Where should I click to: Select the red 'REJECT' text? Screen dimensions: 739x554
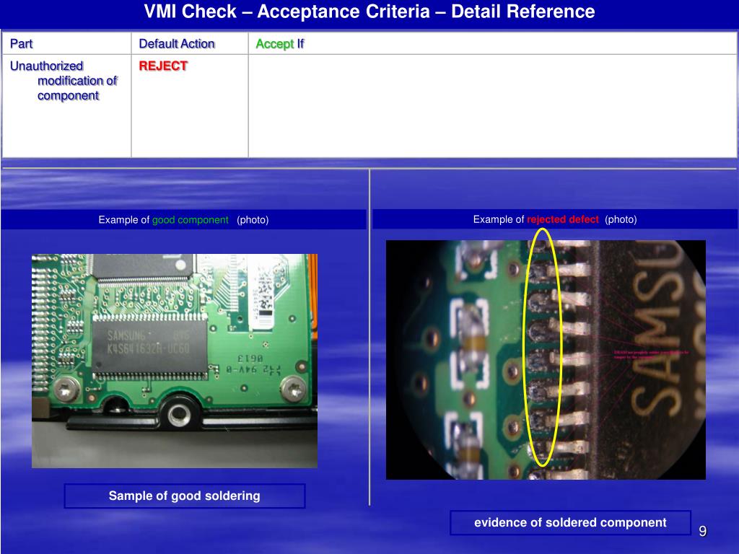pyautogui.click(x=163, y=66)
